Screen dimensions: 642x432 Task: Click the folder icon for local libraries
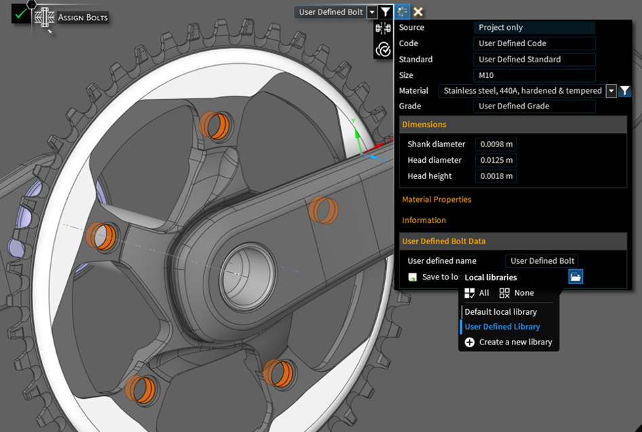click(575, 277)
